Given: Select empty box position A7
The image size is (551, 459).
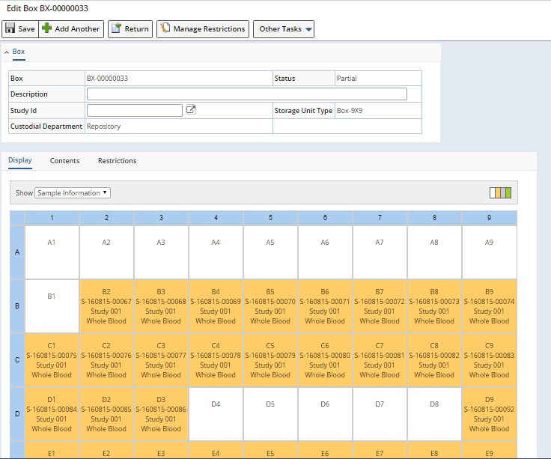Looking at the screenshot, I should tap(380, 252).
